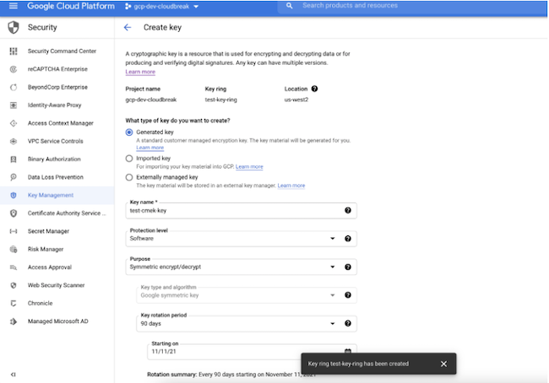Open the calendar picker for Starting on
Viewport: 549px width, 383px height.
click(347, 350)
